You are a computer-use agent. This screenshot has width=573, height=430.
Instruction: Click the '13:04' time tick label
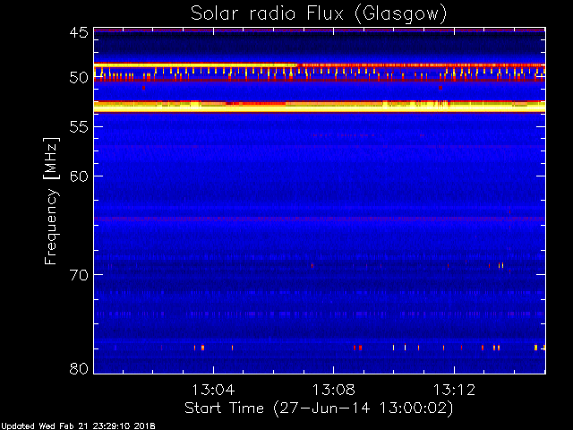click(213, 391)
